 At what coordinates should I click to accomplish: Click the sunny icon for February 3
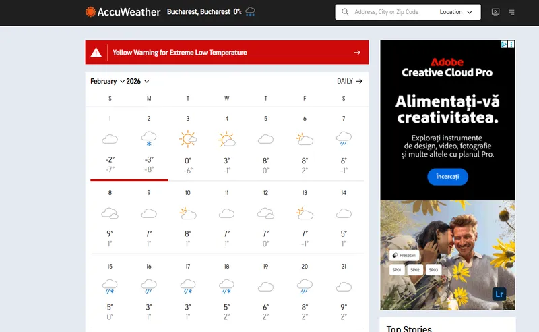pos(188,139)
